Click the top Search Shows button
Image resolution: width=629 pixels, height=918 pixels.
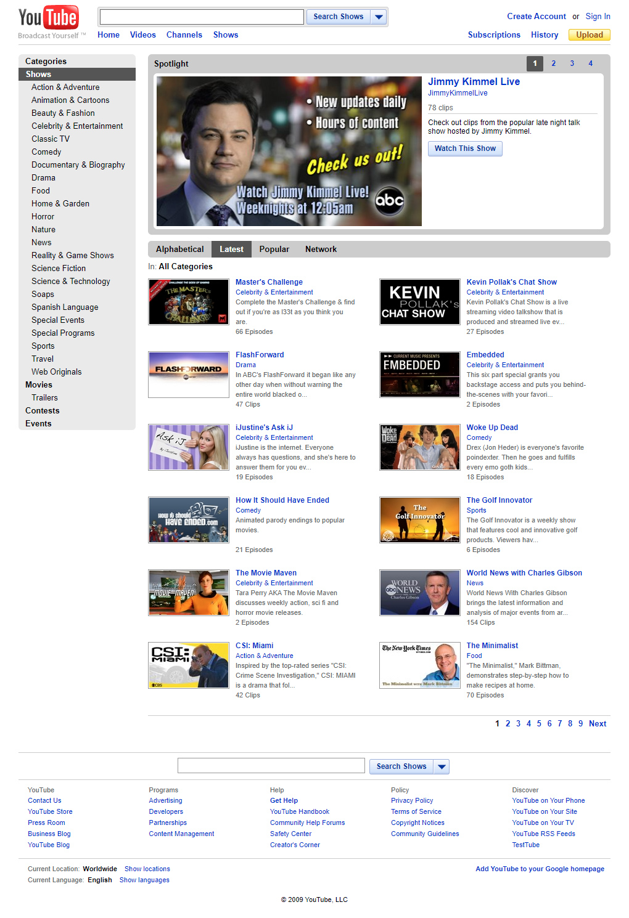339,17
